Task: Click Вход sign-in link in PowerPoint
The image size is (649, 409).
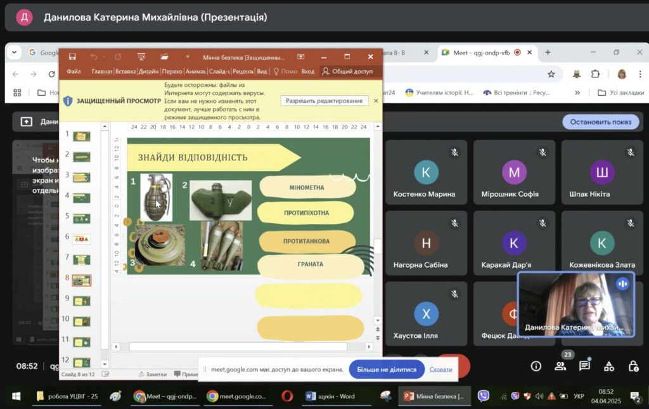Action: [308, 71]
